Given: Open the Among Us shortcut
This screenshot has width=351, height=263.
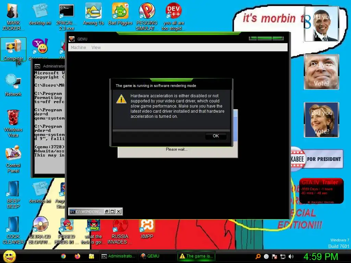Looking at the screenshot, I should [x=93, y=14].
